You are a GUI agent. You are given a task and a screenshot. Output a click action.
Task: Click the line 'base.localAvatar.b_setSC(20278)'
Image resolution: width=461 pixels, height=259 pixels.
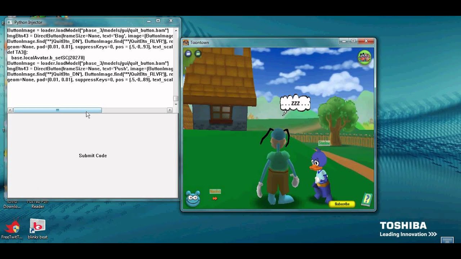coord(48,58)
